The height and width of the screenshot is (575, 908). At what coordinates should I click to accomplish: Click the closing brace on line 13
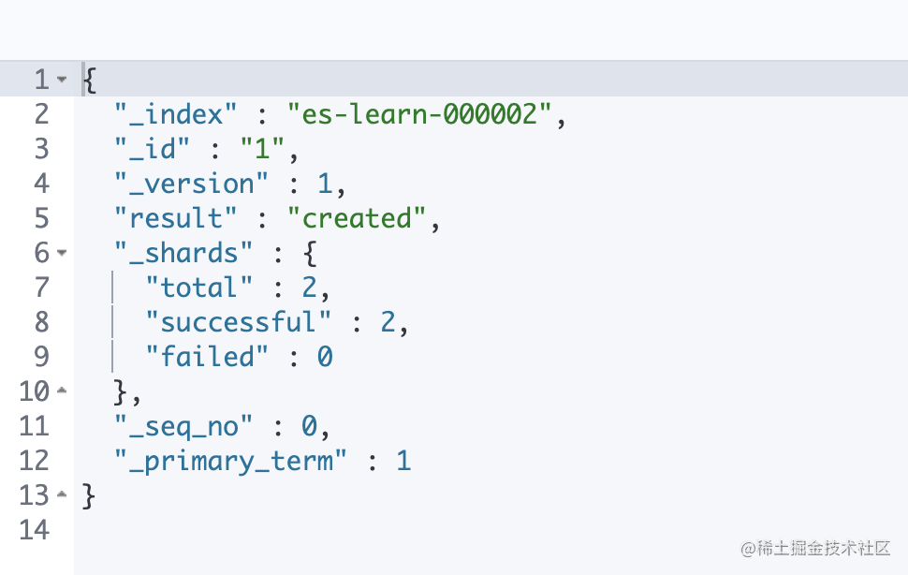point(89,496)
